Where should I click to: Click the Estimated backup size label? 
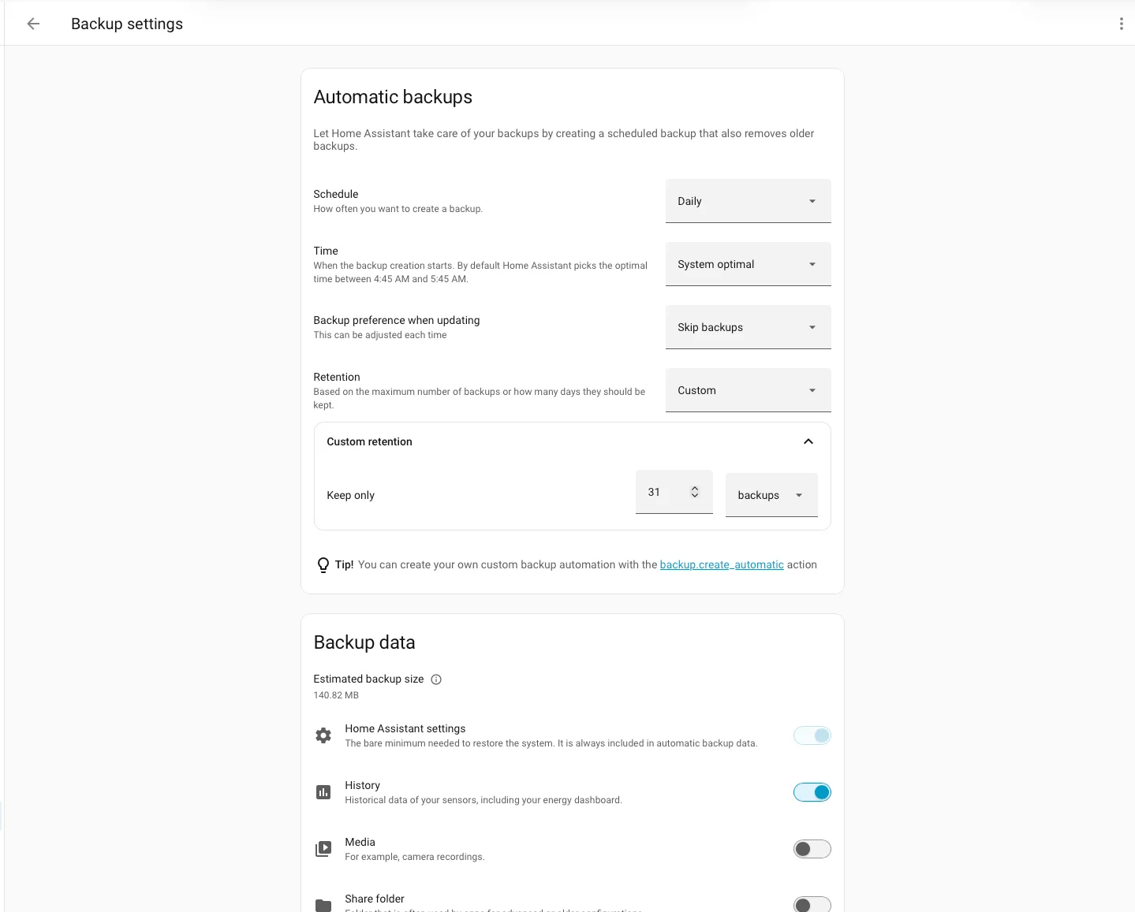368,679
